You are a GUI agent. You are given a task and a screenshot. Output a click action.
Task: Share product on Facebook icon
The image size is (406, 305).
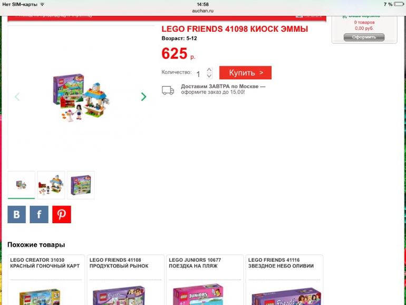pos(39,214)
